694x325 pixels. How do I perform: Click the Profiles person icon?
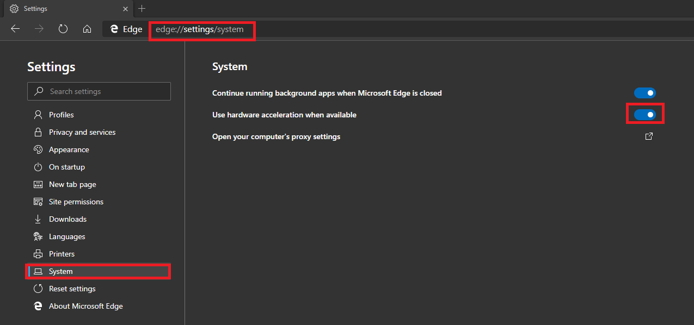tap(38, 115)
